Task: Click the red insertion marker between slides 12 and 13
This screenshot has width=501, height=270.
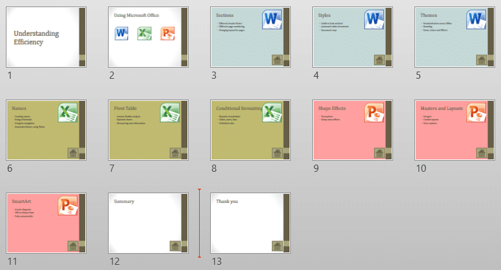Action: (200, 223)
